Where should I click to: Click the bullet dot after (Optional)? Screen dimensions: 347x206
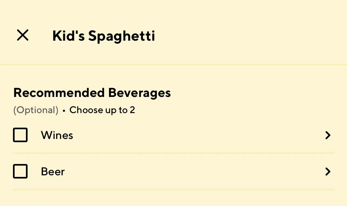(x=64, y=111)
